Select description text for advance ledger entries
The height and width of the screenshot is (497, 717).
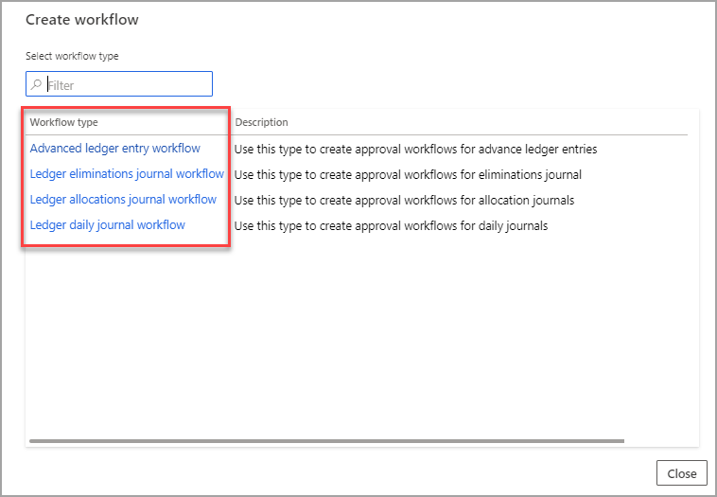(x=415, y=150)
